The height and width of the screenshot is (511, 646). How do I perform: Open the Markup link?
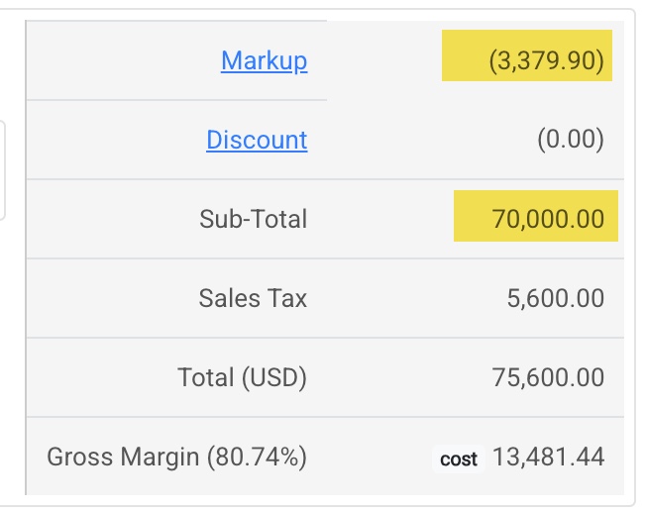pos(264,60)
